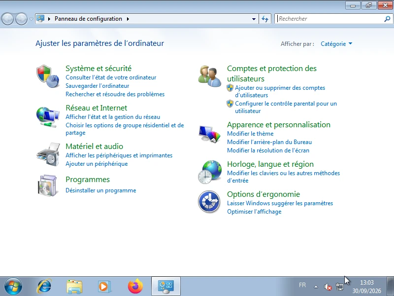Image resolution: width=394 pixels, height=296 pixels.
Task: Click Modifier les claviers ou autres méthodes d'entrée
Action: coord(284,177)
